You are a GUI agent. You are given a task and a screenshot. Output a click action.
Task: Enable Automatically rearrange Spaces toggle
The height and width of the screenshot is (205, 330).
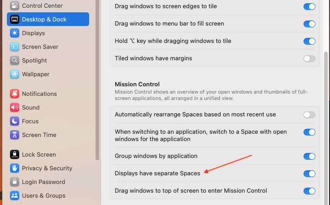coord(309,115)
